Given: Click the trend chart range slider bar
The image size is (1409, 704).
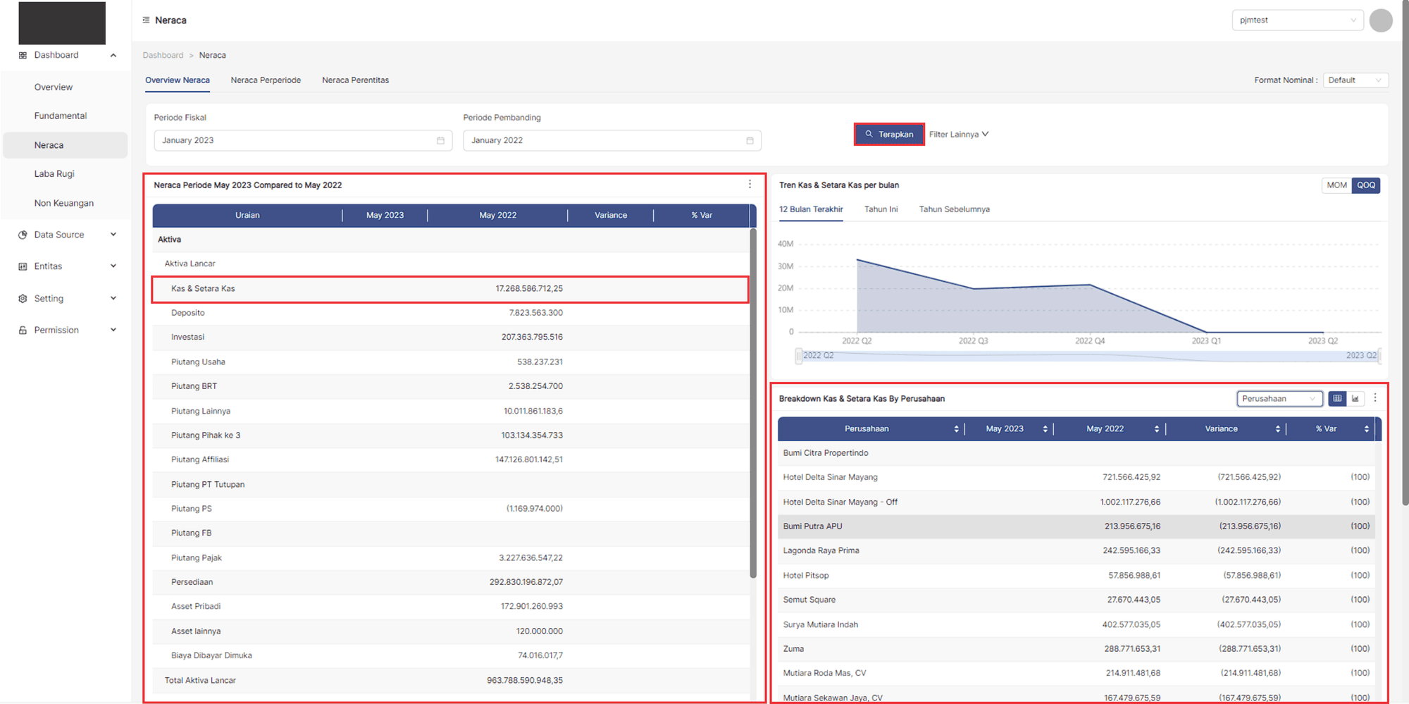Looking at the screenshot, I should click(1088, 356).
